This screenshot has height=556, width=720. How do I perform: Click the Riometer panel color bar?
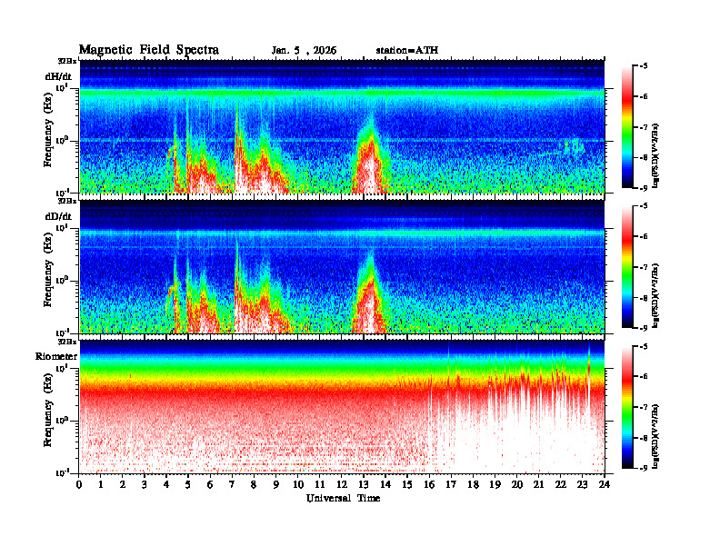[627, 407]
